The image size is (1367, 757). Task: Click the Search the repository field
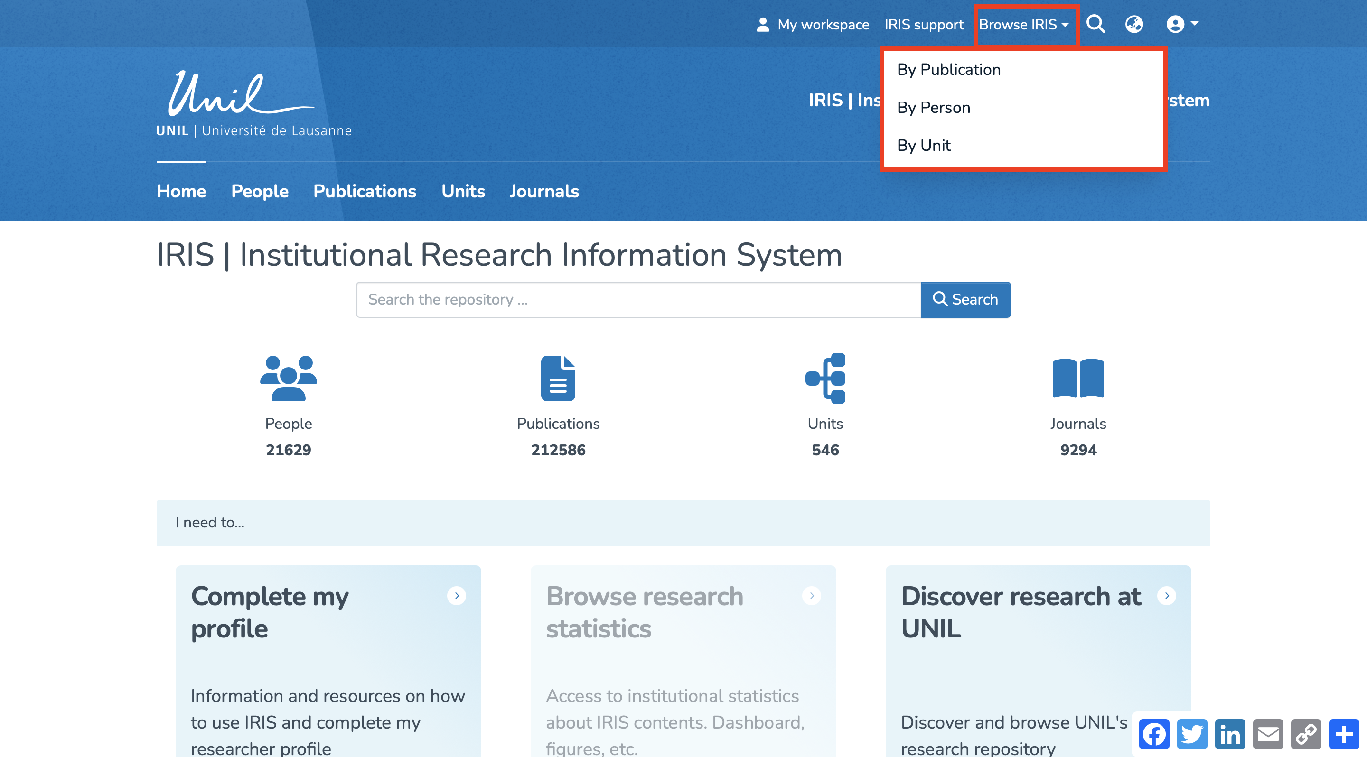point(638,299)
